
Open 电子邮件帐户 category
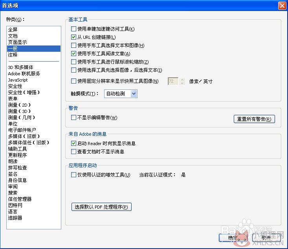(x=34, y=130)
